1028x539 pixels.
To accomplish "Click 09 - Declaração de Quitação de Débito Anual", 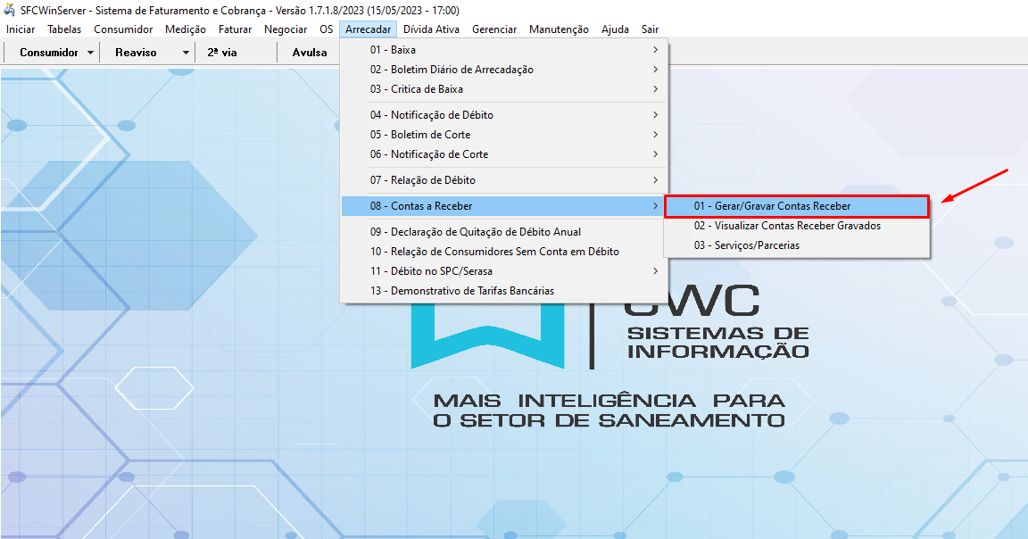I will (x=475, y=232).
